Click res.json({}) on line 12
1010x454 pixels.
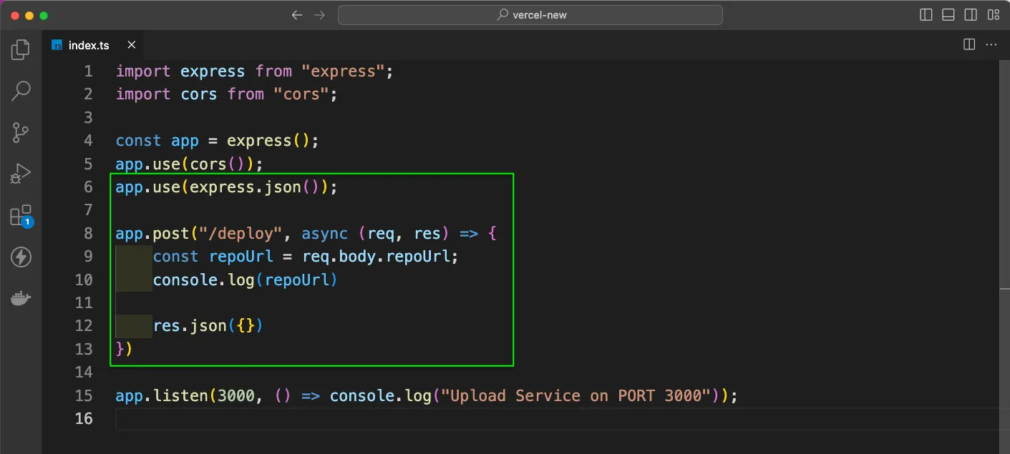coord(208,326)
